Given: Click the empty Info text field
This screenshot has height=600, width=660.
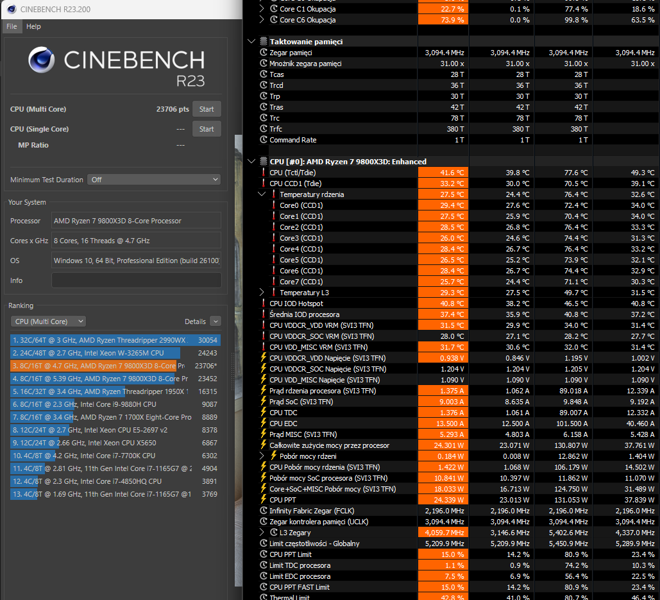Looking at the screenshot, I should (x=136, y=280).
